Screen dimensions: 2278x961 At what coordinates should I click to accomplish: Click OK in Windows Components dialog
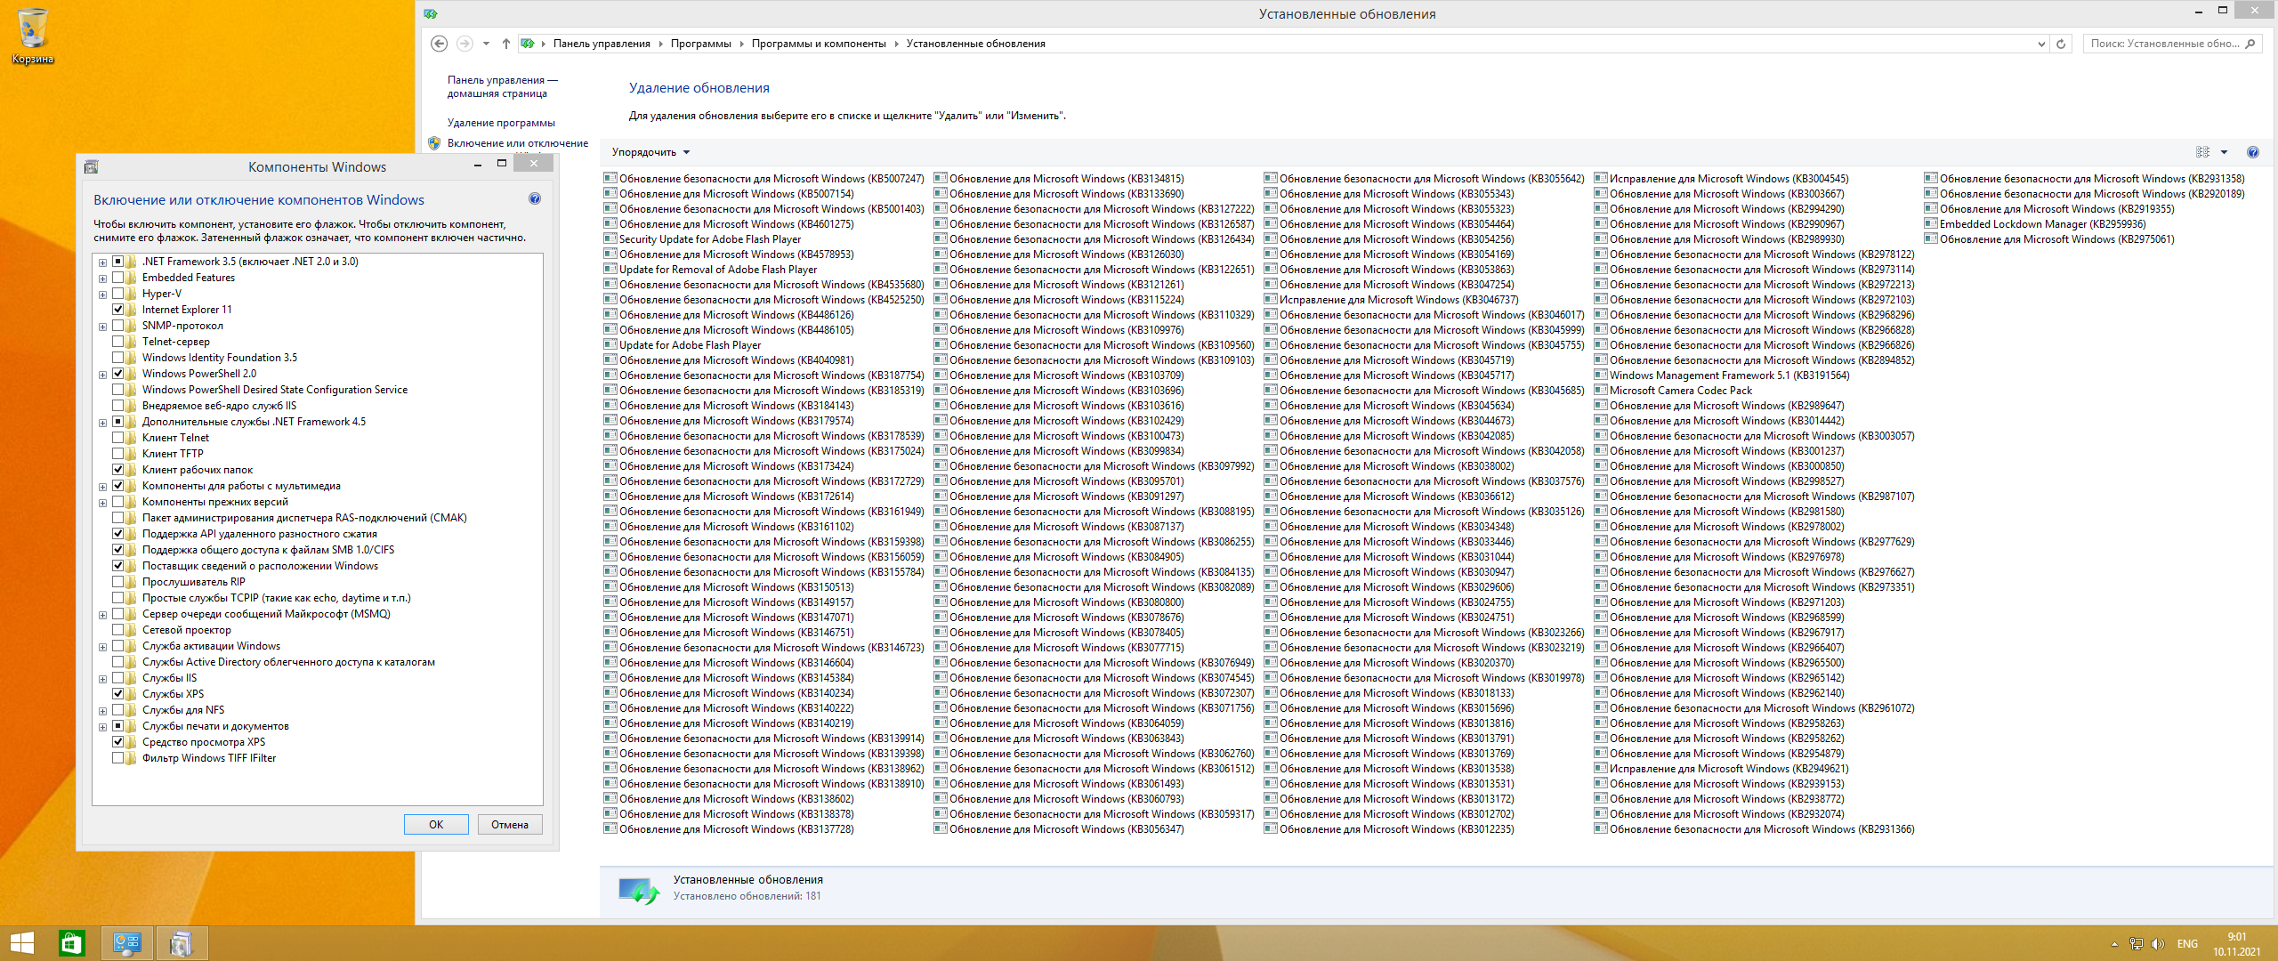[x=436, y=825]
